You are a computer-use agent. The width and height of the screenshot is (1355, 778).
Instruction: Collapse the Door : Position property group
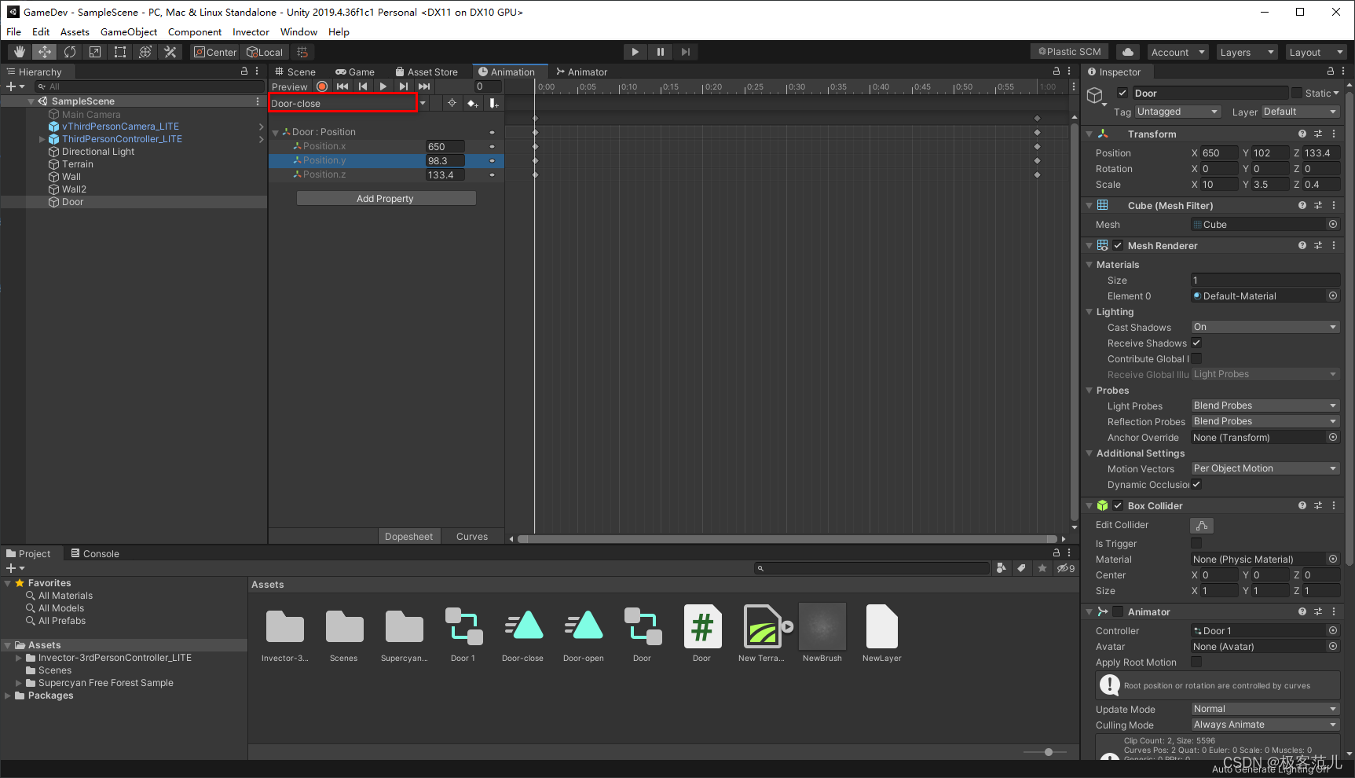pyautogui.click(x=276, y=133)
